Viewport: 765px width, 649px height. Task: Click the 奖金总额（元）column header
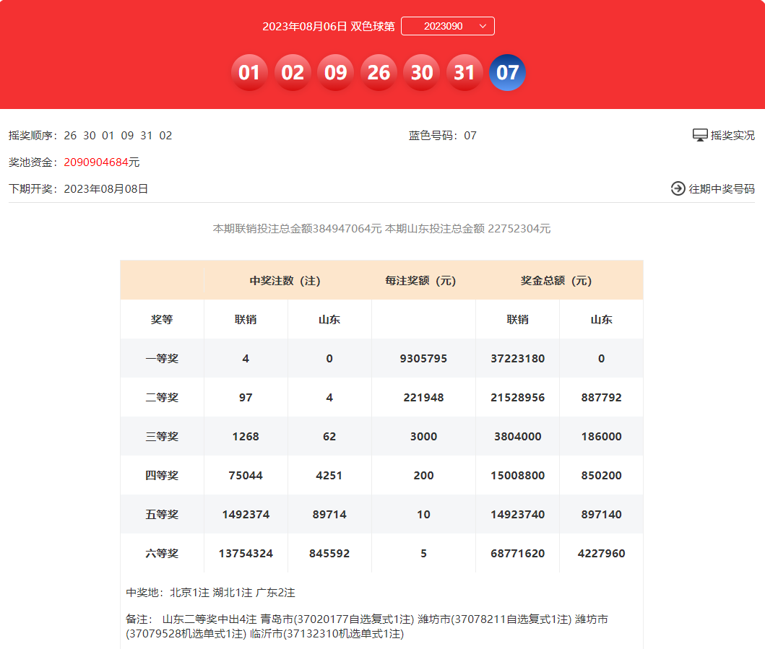[x=556, y=280]
